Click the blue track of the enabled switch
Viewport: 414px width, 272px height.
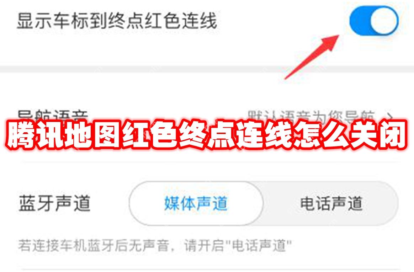360,21
